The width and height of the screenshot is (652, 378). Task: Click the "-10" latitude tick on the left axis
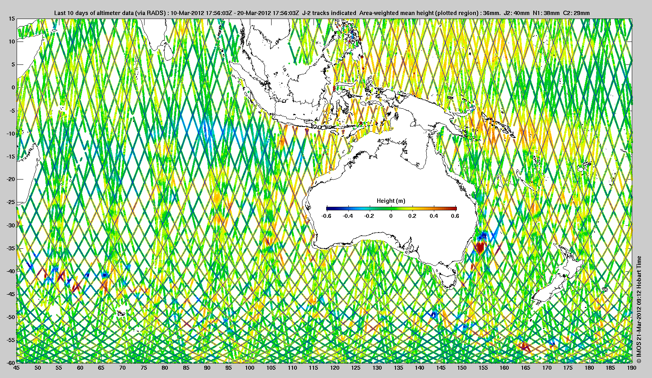(11, 134)
